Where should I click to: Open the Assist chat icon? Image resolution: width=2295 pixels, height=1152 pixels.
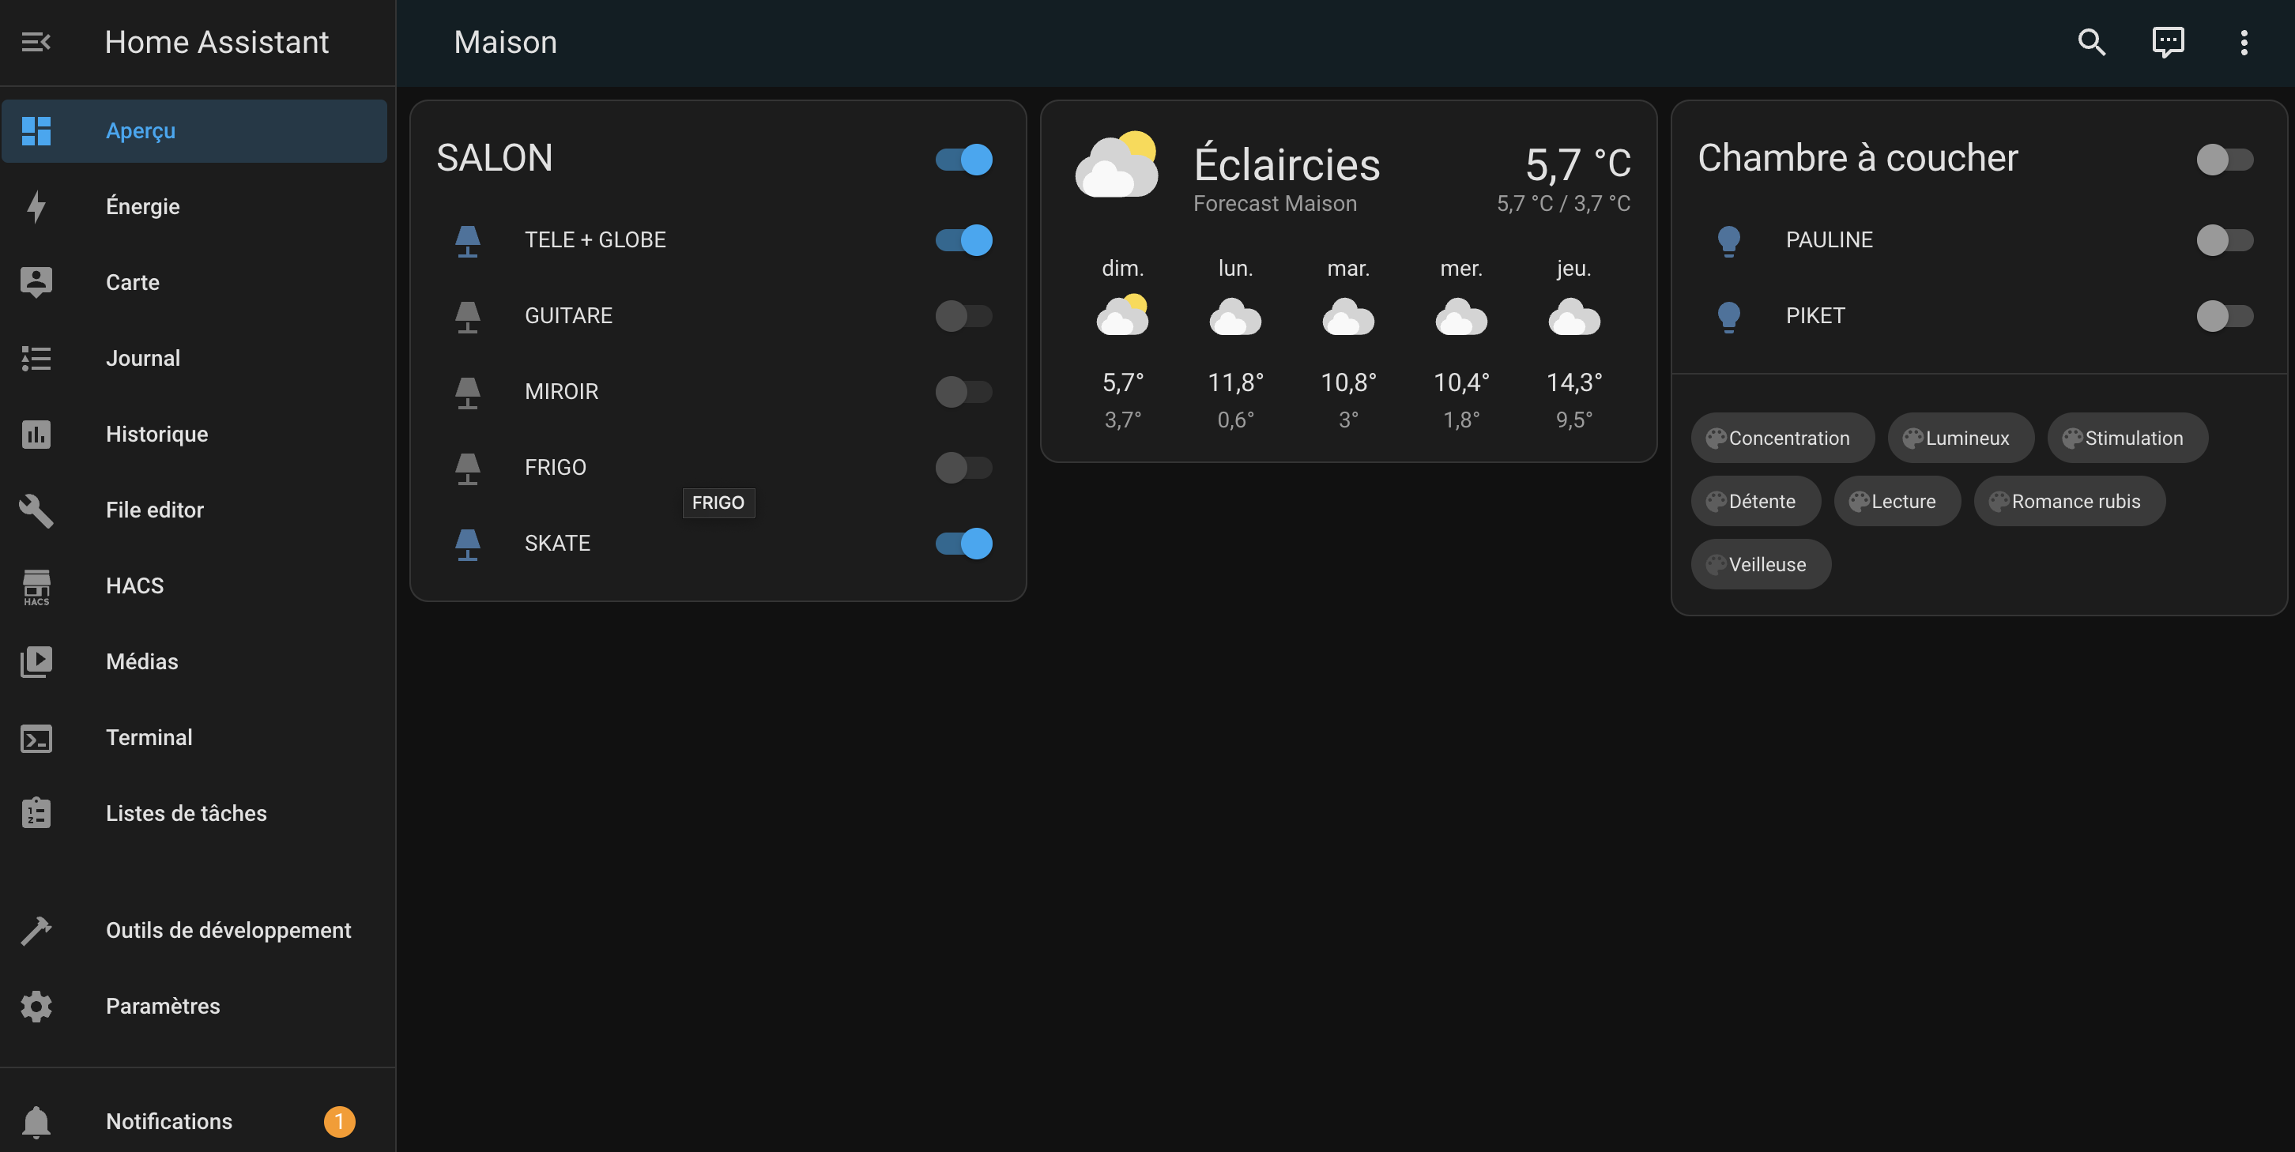pos(2168,42)
